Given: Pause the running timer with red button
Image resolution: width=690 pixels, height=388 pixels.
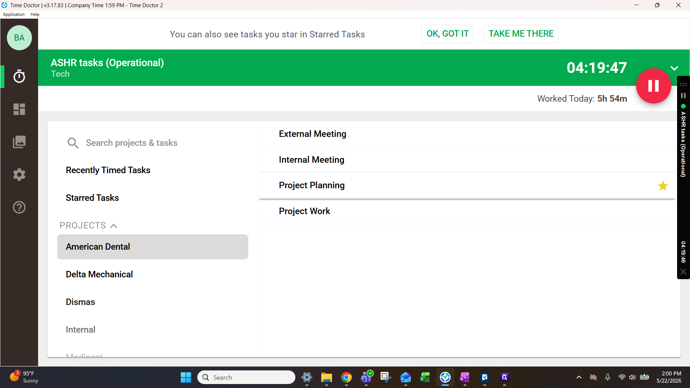Looking at the screenshot, I should point(653,86).
